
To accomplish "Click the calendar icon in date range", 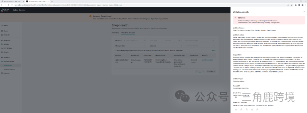I will (179, 40).
